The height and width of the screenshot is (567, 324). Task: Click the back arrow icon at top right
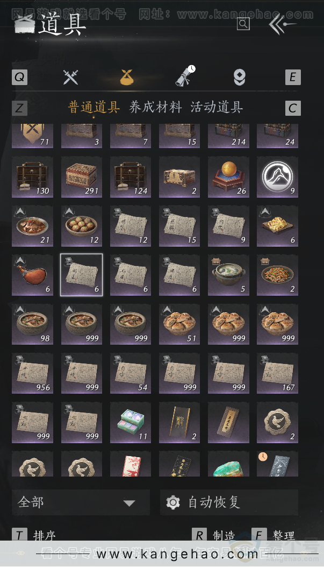282,24
